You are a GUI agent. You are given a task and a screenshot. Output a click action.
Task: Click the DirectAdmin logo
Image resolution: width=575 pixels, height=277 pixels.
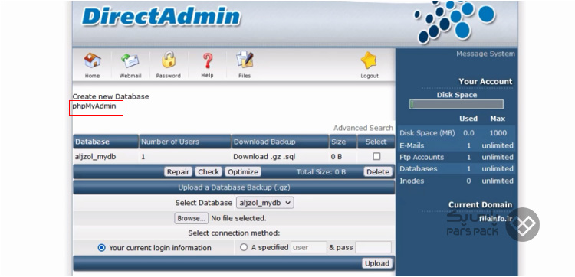pos(161,17)
